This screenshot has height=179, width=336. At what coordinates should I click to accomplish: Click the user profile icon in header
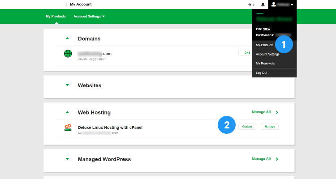(x=273, y=4)
